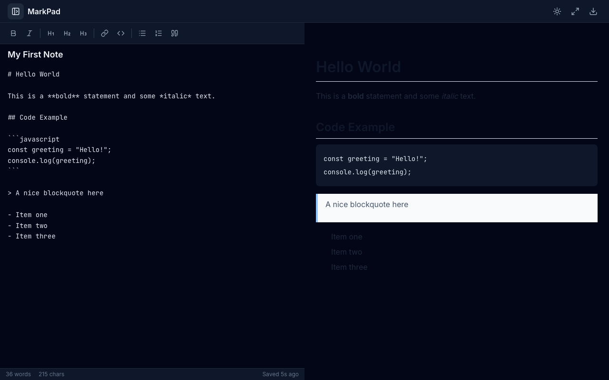Download the note with the export icon

click(x=593, y=11)
